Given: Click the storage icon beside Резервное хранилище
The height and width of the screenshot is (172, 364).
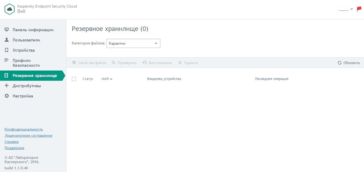Looking at the screenshot, I should tap(7, 76).
